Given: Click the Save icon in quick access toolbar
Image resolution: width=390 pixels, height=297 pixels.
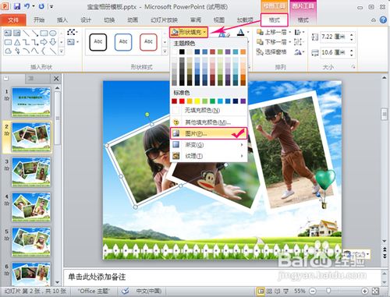Looking at the screenshot, I should pos(17,6).
